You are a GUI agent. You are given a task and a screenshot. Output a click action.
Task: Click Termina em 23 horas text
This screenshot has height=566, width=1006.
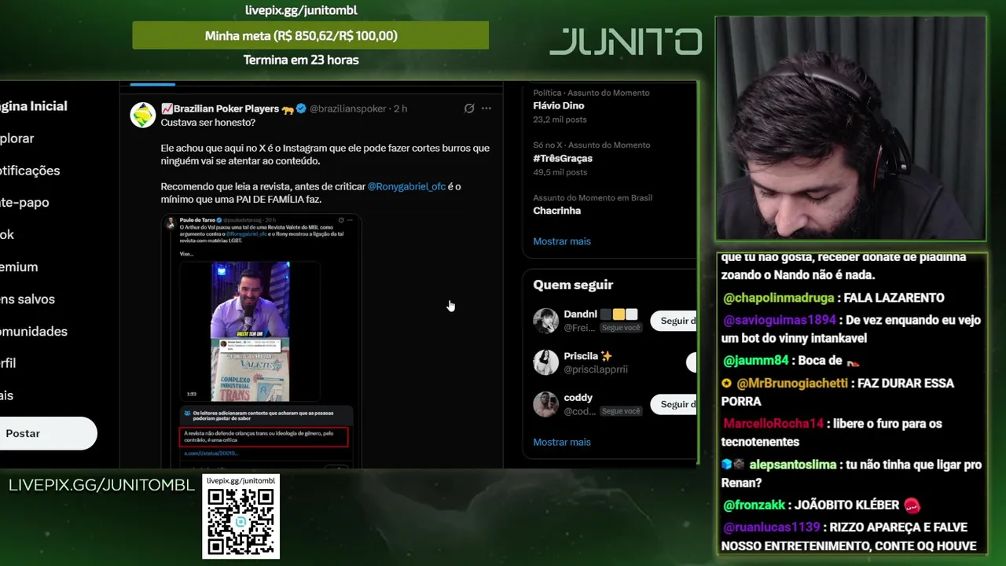(301, 60)
